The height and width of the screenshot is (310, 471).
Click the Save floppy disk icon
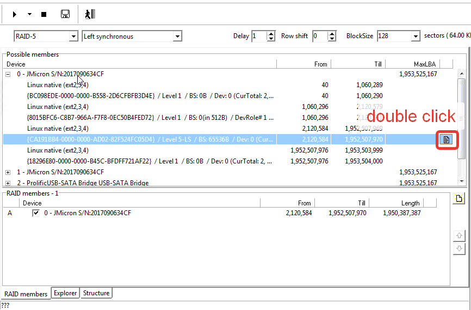[65, 14]
